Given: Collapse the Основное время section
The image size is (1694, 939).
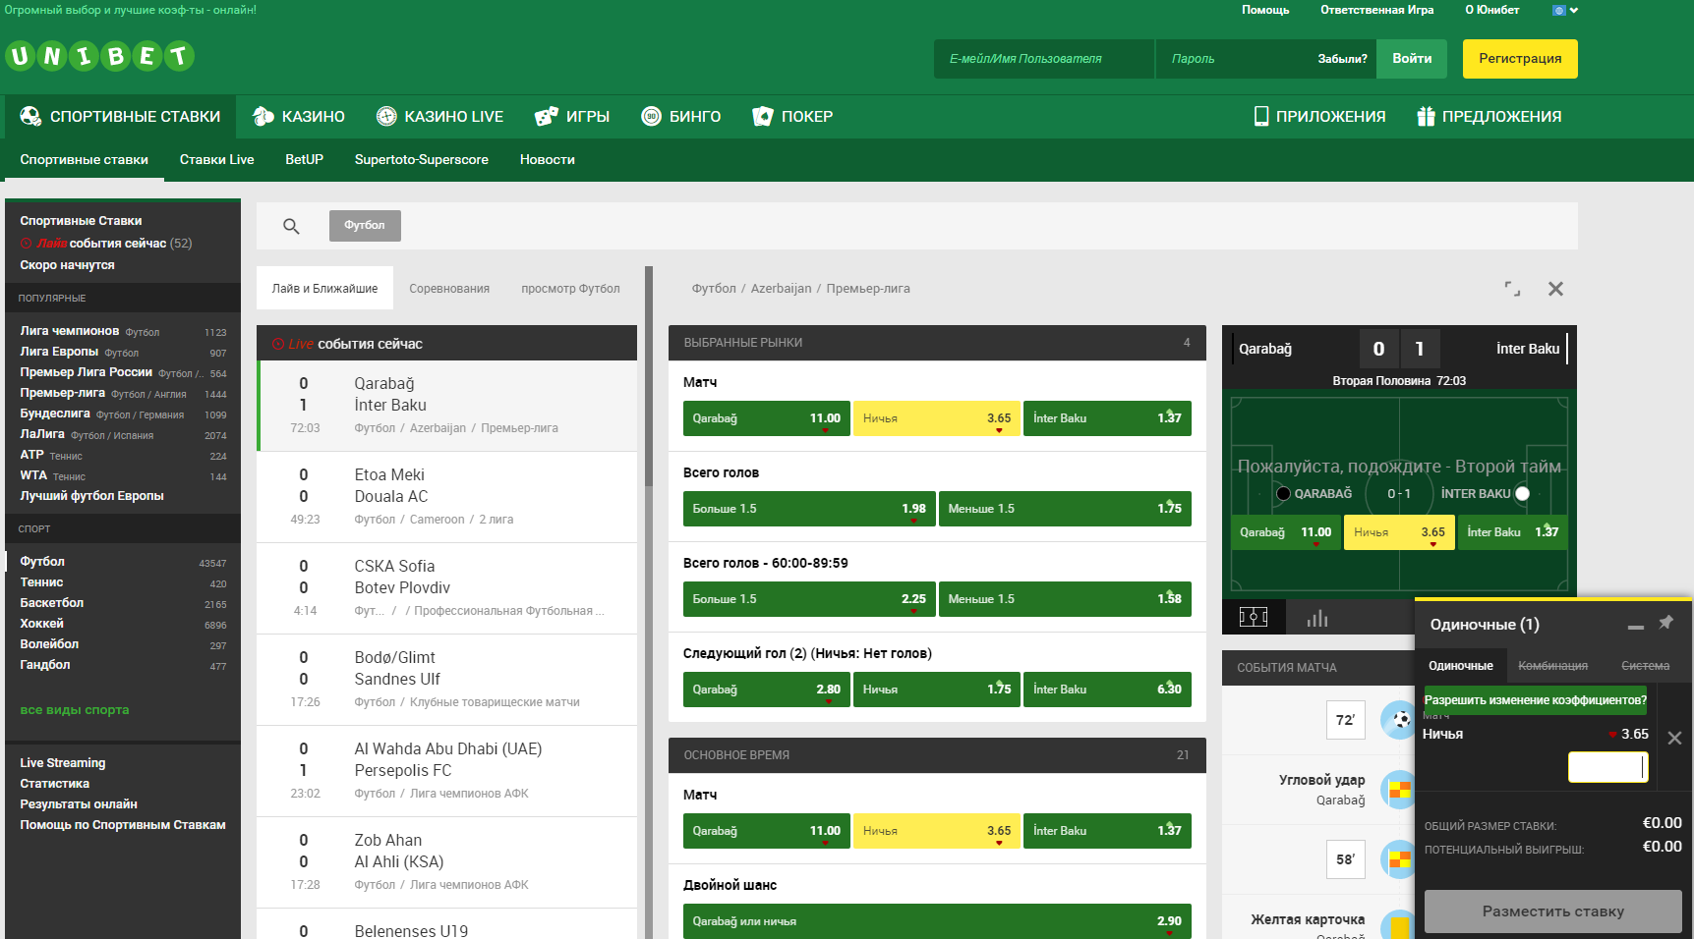Looking at the screenshot, I should pos(937,755).
